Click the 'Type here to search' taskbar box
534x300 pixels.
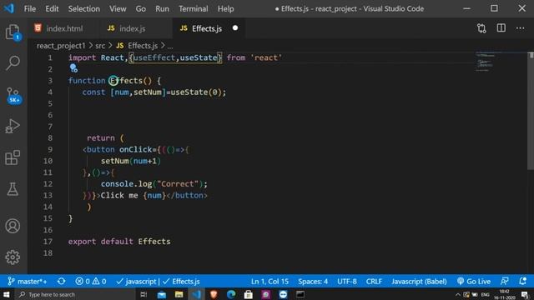click(74, 294)
